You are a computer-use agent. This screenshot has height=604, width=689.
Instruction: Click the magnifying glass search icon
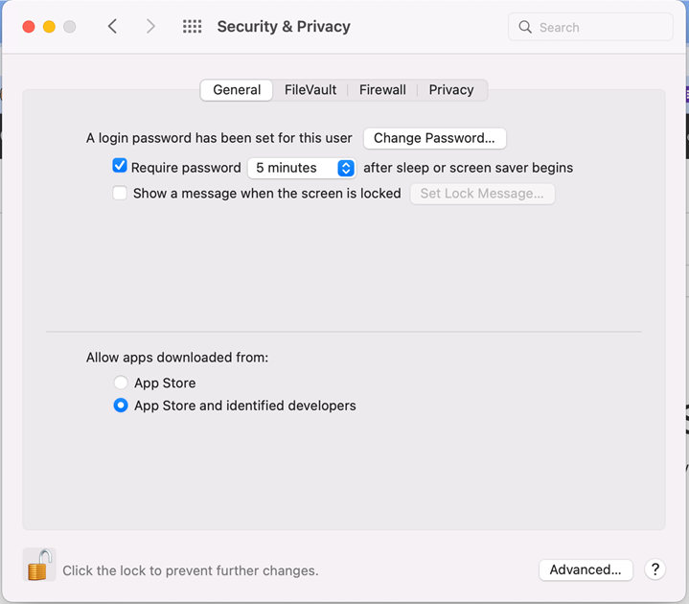coord(525,27)
